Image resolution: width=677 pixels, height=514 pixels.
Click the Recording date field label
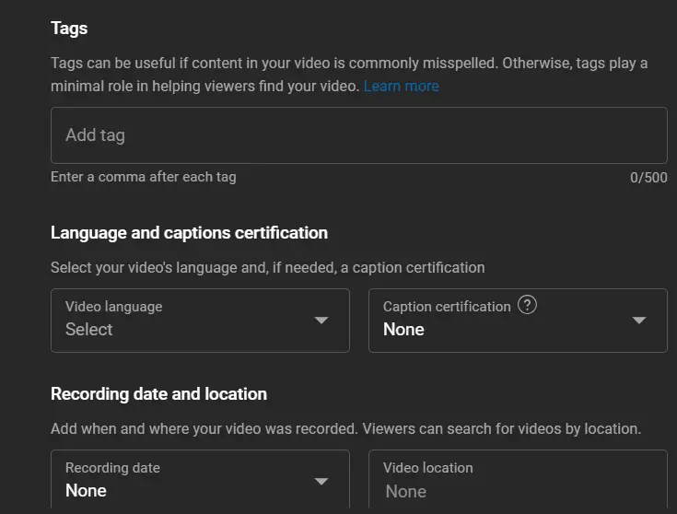[x=112, y=468]
